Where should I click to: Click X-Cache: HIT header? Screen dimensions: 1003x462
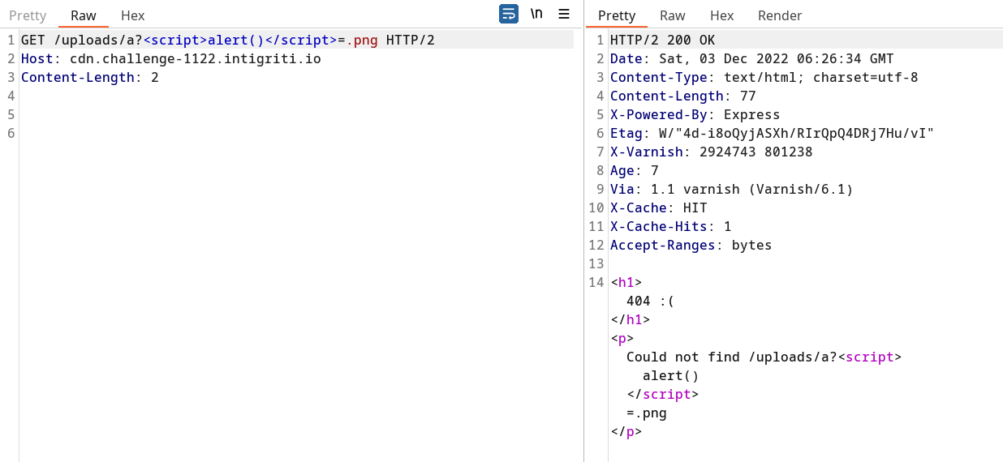click(x=659, y=207)
